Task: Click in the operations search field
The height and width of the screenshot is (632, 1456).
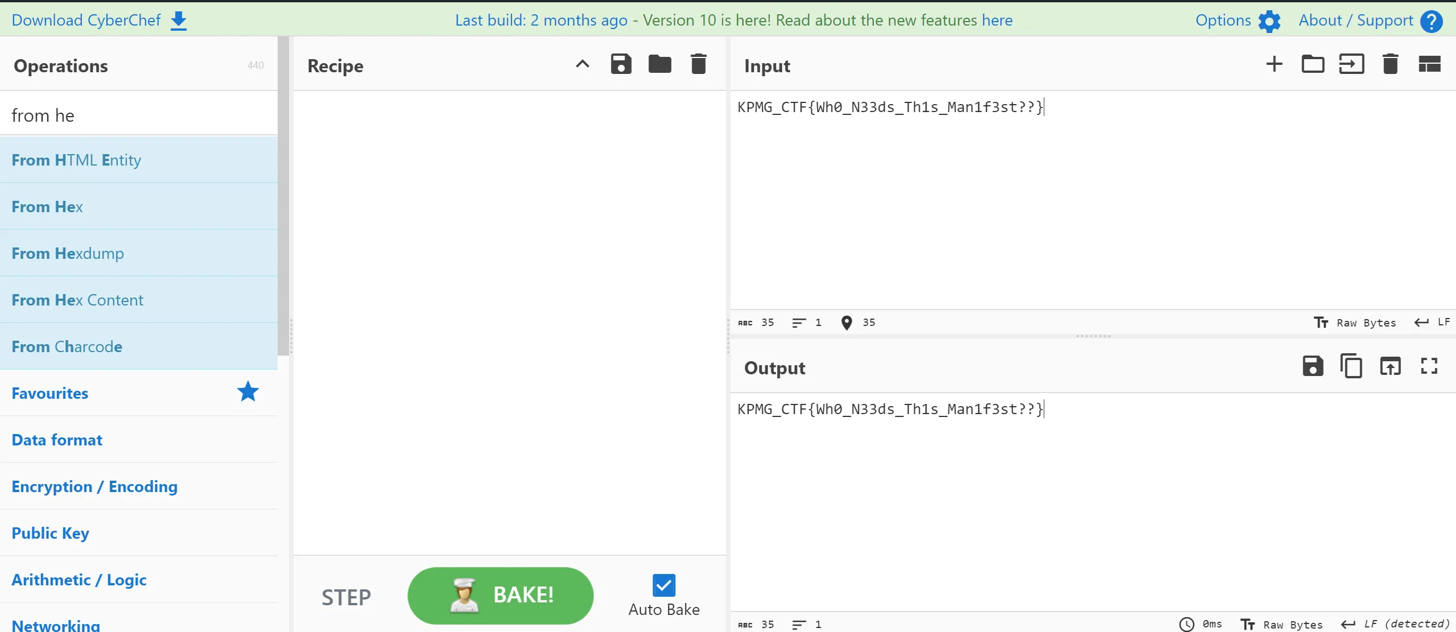Action: pos(139,115)
